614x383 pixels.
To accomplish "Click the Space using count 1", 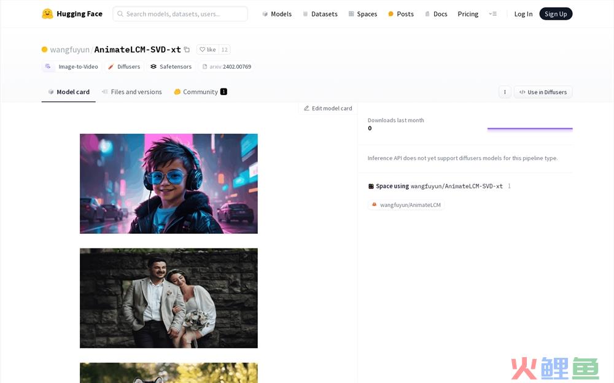I will pyautogui.click(x=509, y=187).
